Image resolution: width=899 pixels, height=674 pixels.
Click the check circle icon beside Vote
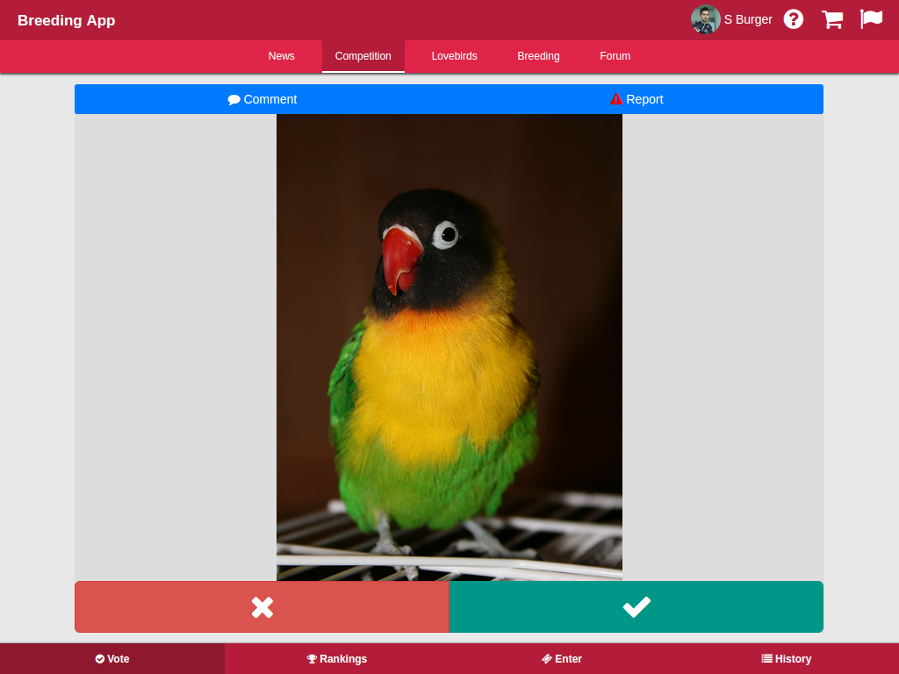[100, 659]
